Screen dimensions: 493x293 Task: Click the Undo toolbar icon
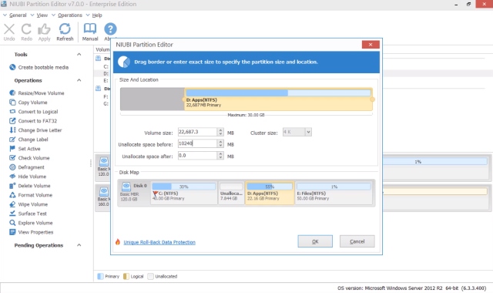tap(9, 29)
